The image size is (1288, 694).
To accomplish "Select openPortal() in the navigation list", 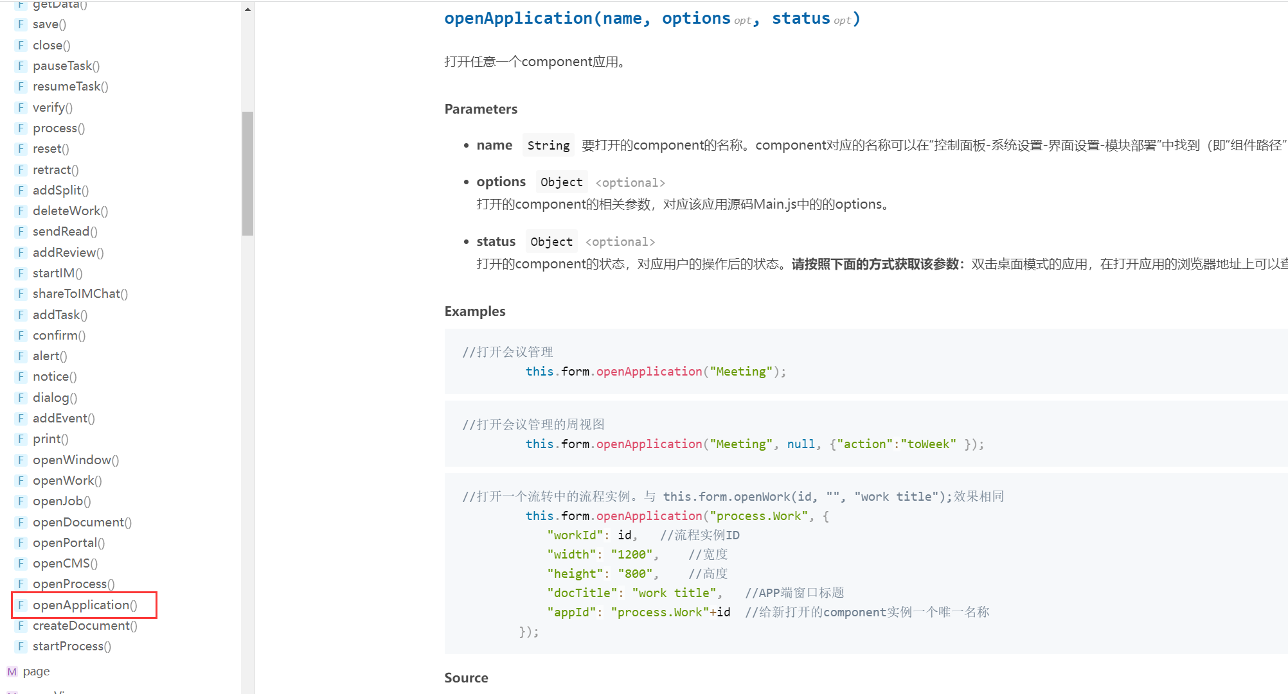I will (69, 543).
